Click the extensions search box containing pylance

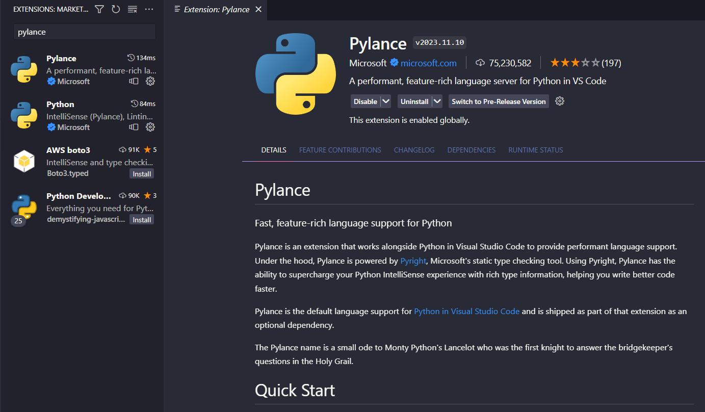[x=84, y=32]
